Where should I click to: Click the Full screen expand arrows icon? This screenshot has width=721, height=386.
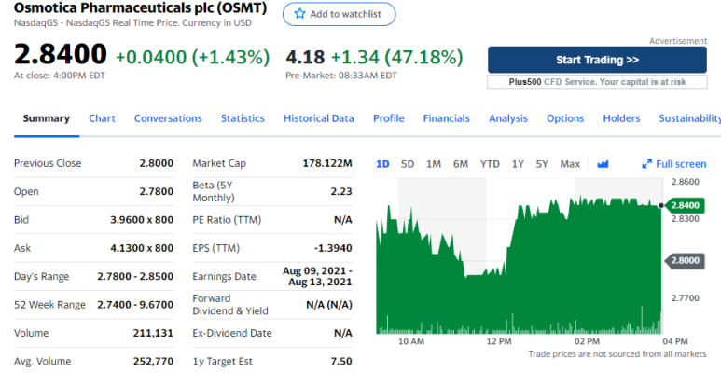(x=646, y=164)
